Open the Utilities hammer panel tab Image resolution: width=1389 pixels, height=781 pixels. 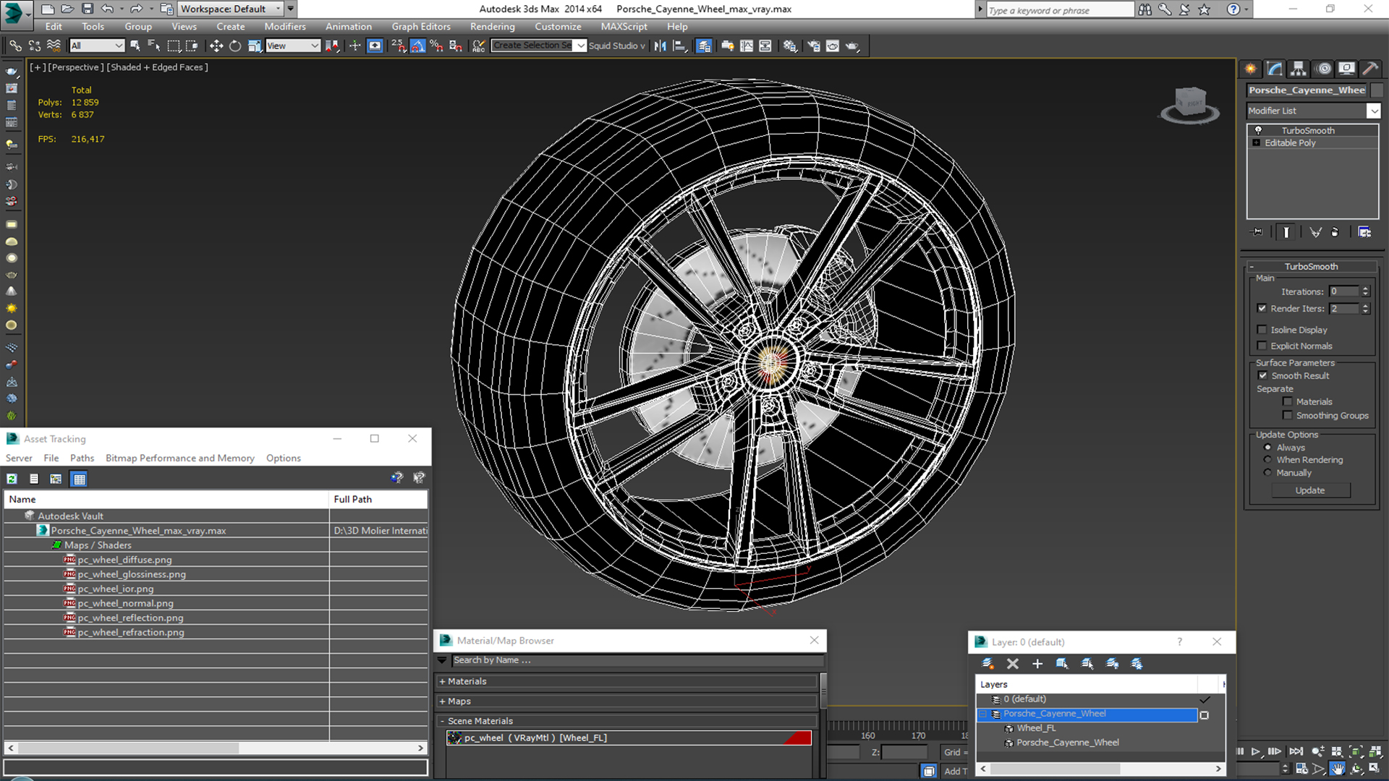coord(1370,69)
